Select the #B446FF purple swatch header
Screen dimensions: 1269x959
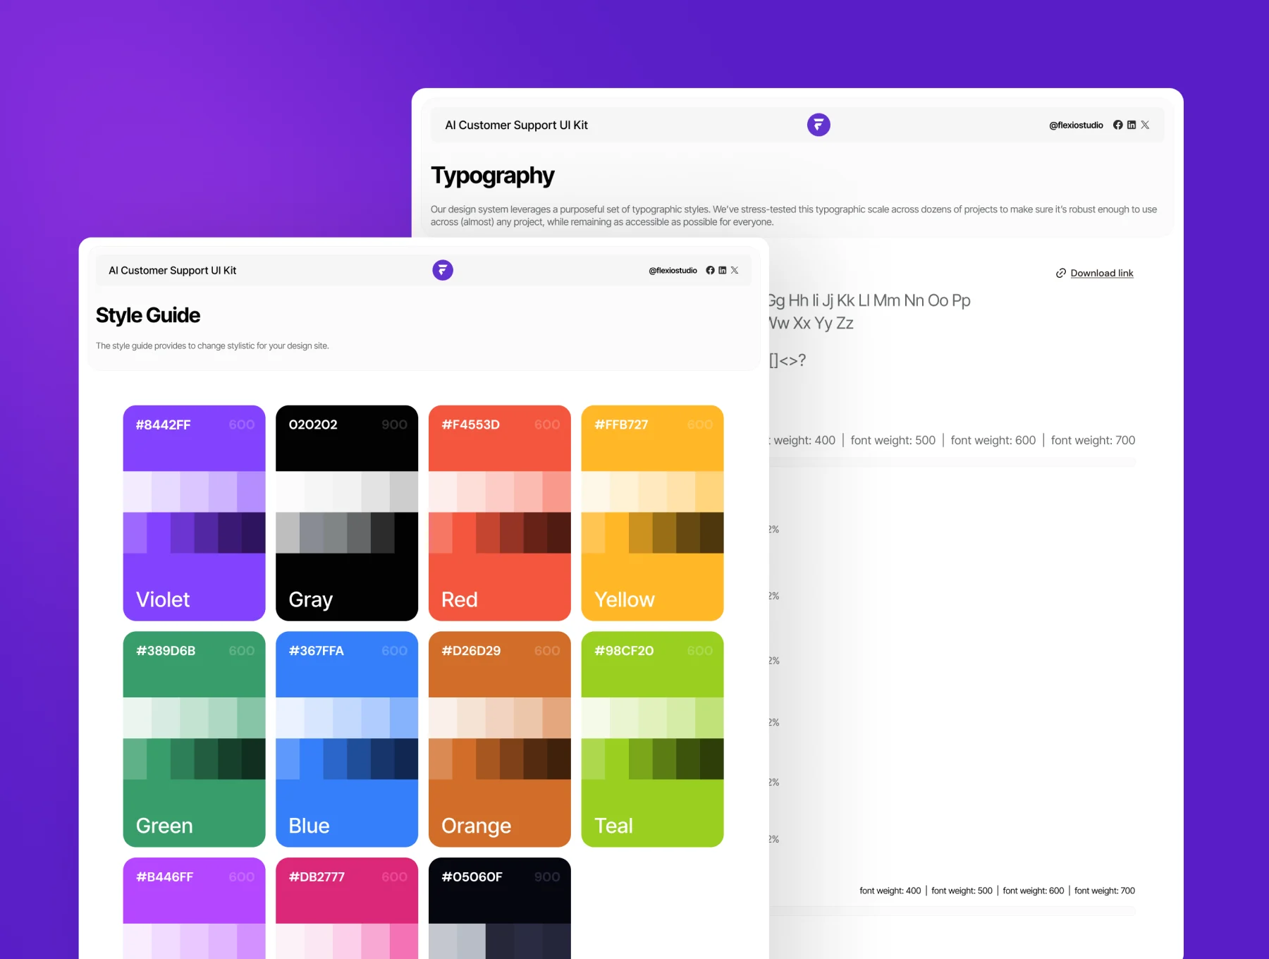pos(194,891)
